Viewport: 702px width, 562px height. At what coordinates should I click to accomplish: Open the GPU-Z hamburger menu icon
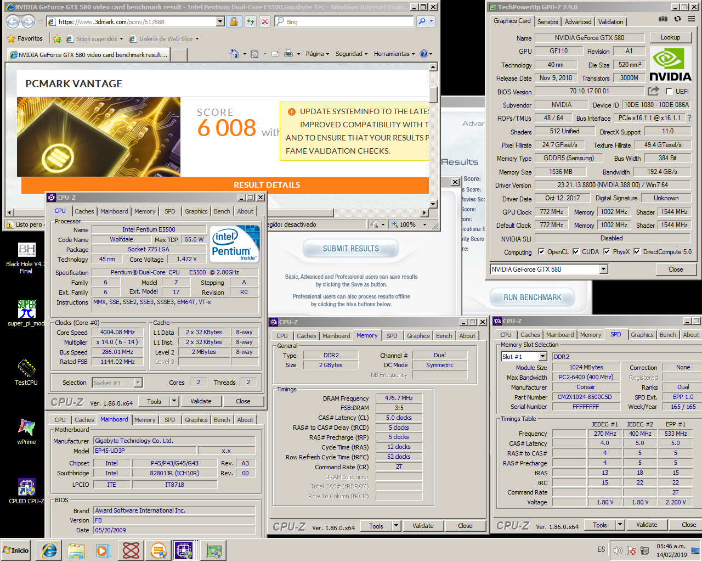coord(691,19)
